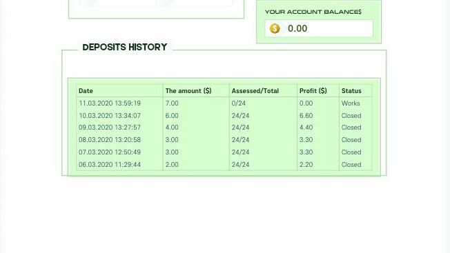Screen dimensions: 450x253
Task: Select the 08.03.2020 13:20:58 date cell
Action: tap(110, 139)
